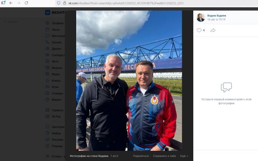Screen dimensions: 258x161
Task: Reload the page with refresh icon
Action: click(26, 3)
